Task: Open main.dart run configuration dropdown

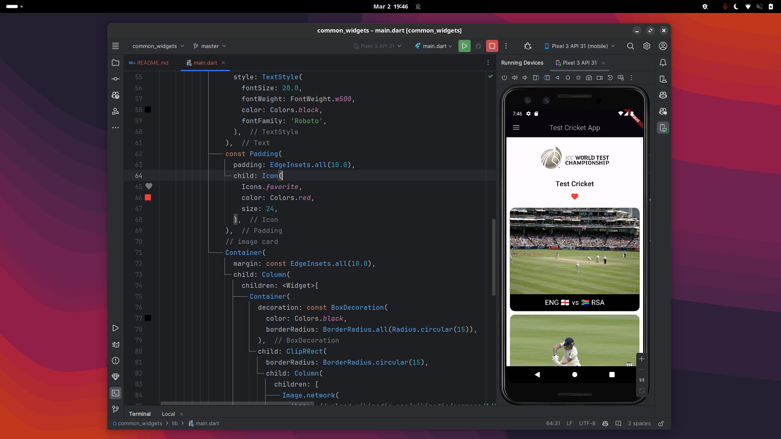Action: pos(434,46)
